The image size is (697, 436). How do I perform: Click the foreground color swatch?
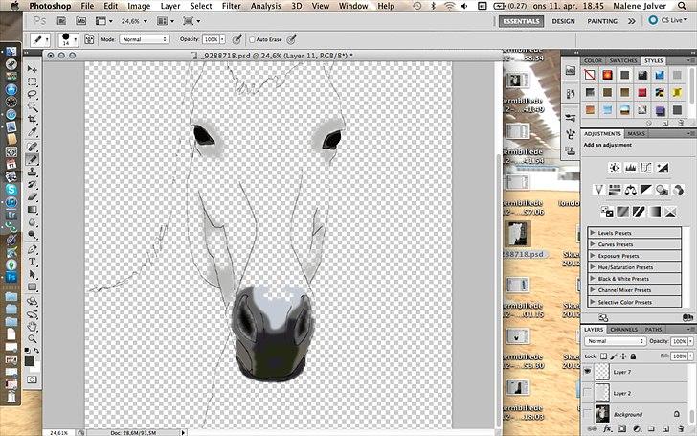(x=29, y=360)
